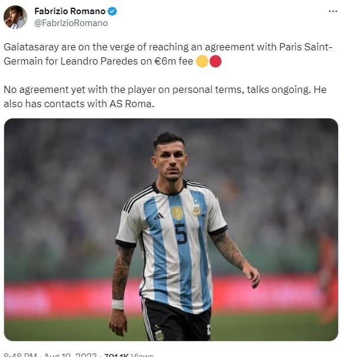Click the blue verified badge

tap(112, 11)
